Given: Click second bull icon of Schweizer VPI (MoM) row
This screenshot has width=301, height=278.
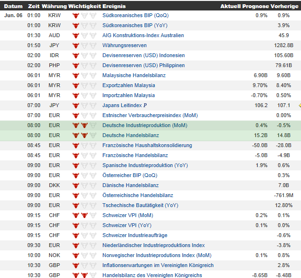Looking at the screenshot, I should [84, 215].
